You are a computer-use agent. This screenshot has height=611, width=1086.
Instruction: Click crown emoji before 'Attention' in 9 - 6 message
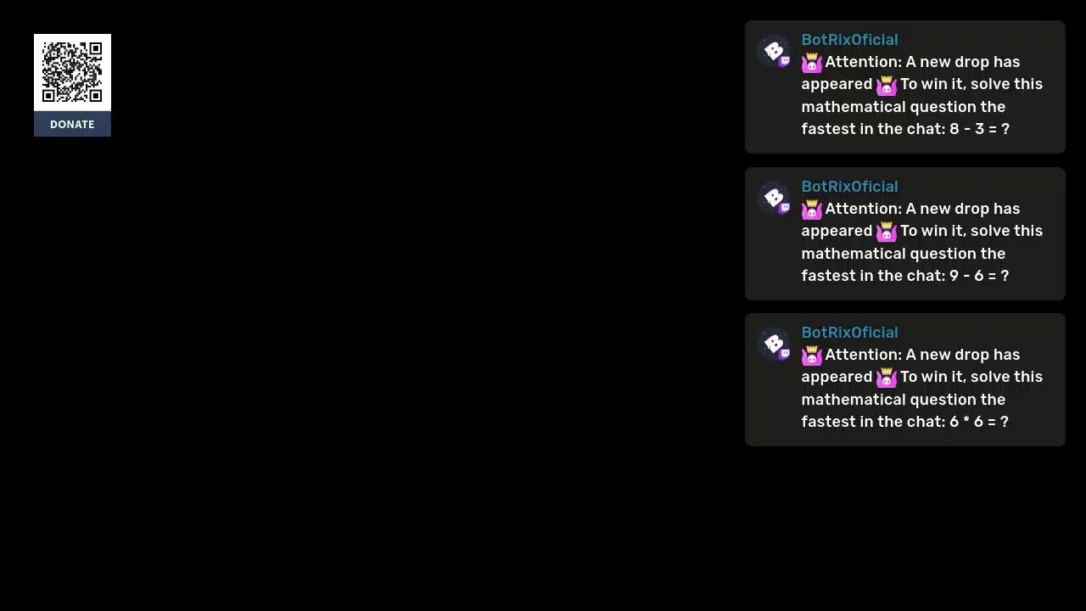812,210
